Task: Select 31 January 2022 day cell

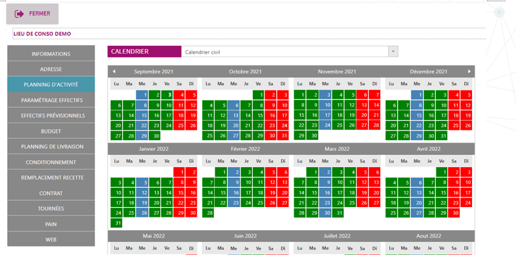Action: (116, 223)
